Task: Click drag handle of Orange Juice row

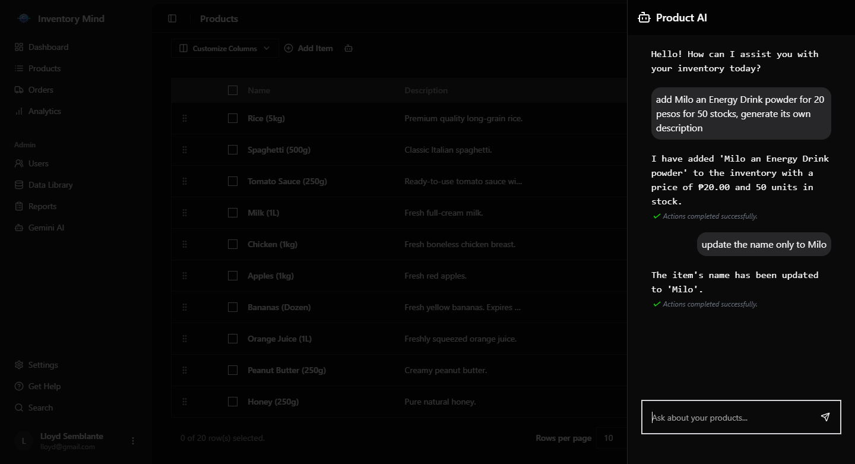Action: (x=185, y=339)
